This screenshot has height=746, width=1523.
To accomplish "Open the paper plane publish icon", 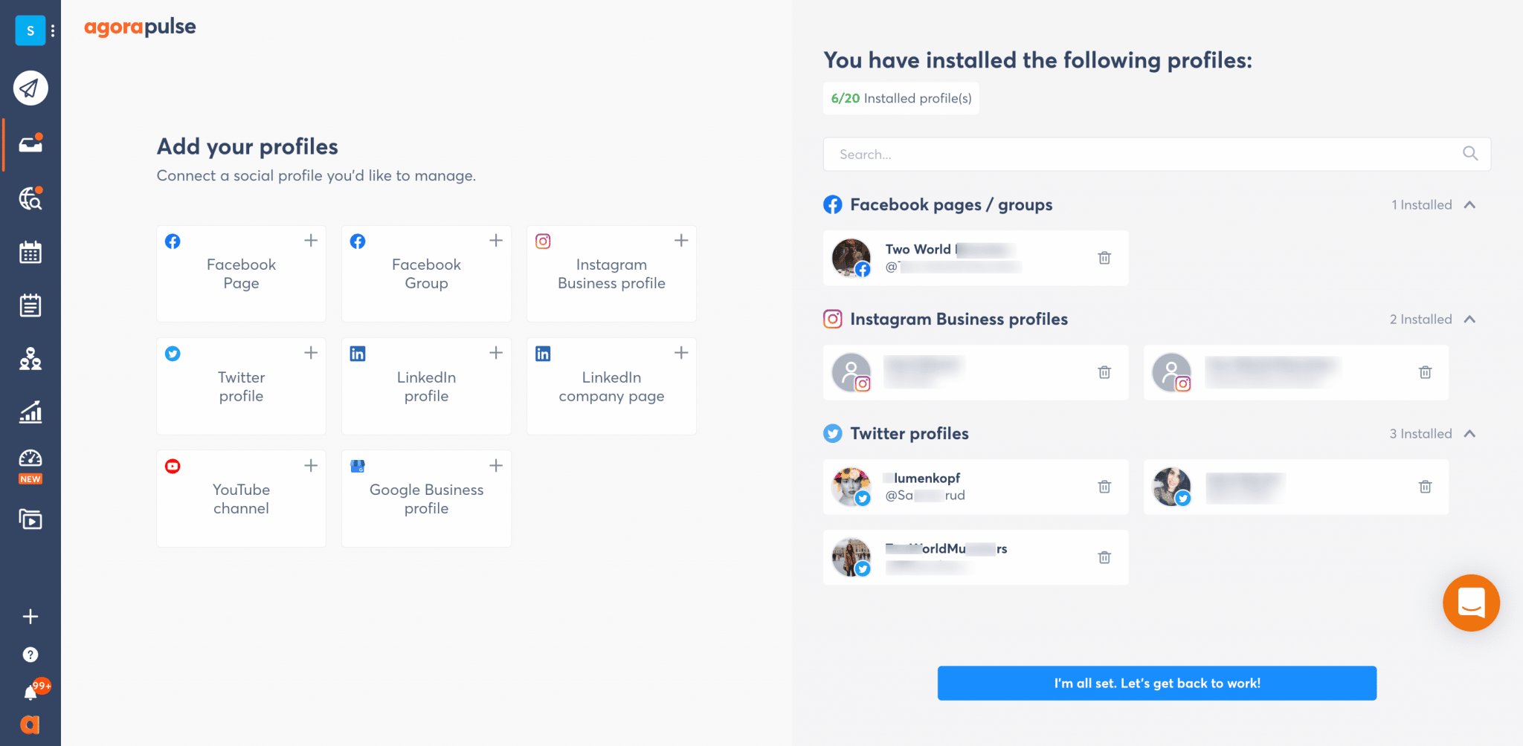I will point(30,88).
